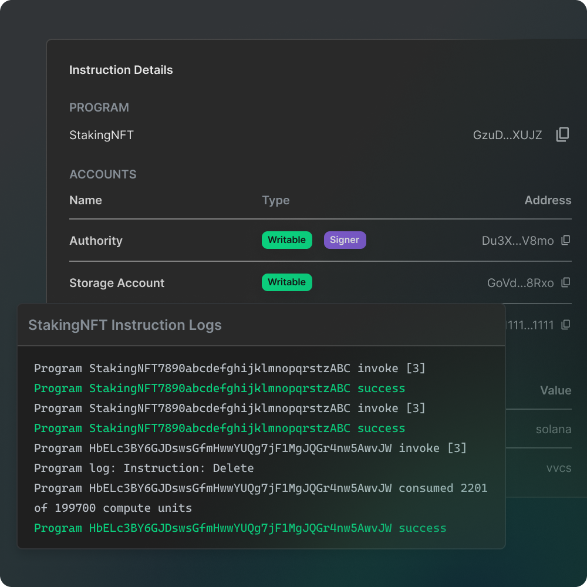Viewport: 587px width, 587px height.
Task: Click the StakingNFT Instruction Logs title
Action: pyautogui.click(x=125, y=325)
